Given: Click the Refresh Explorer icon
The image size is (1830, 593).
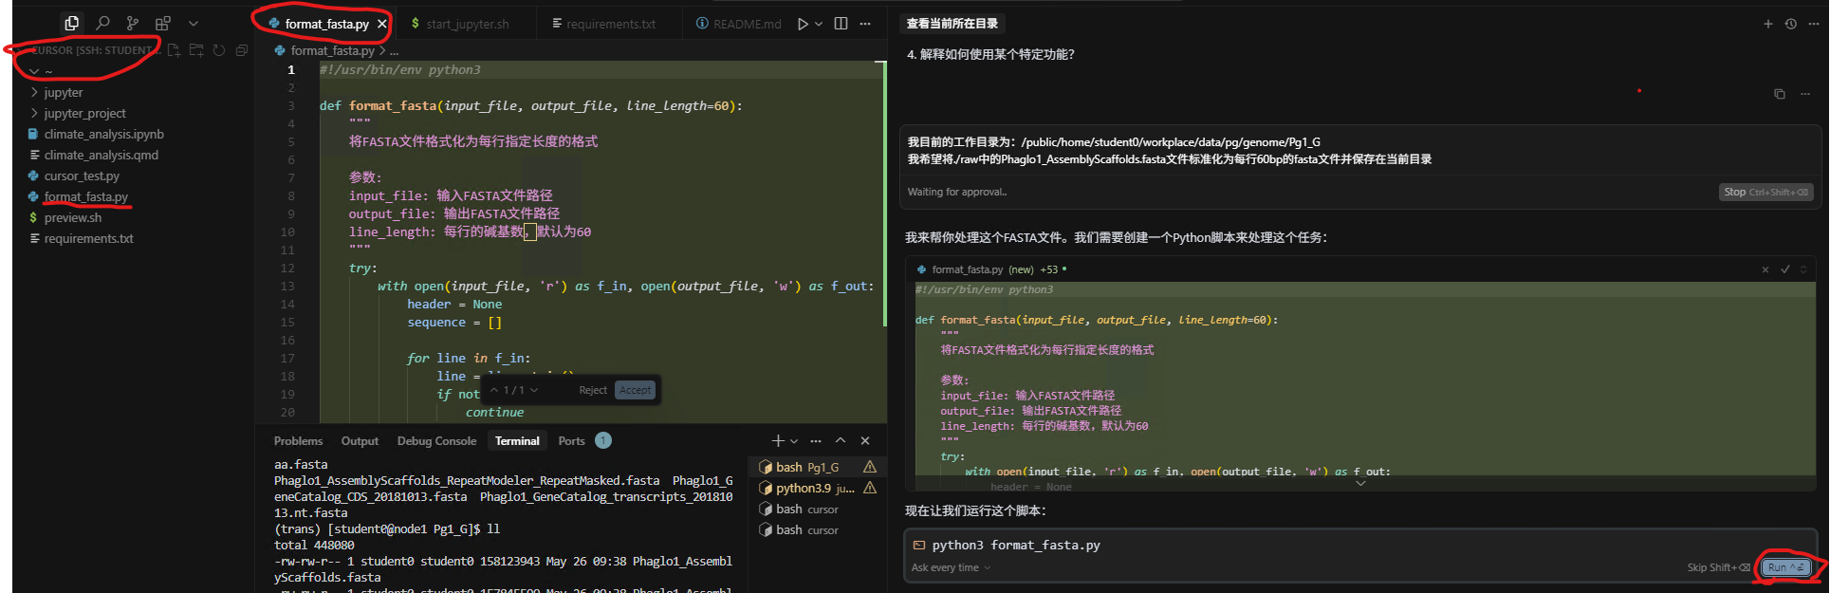Looking at the screenshot, I should [x=219, y=50].
